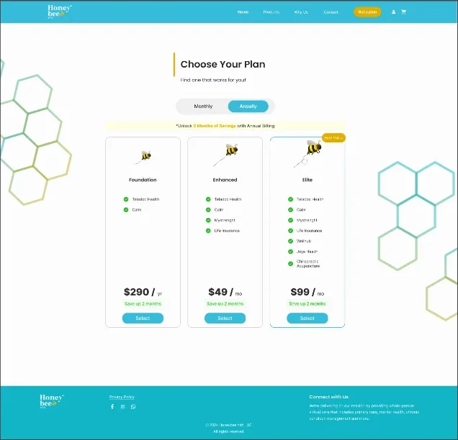Click the Enhanced plan title
This screenshot has height=440, width=458.
pyautogui.click(x=225, y=180)
